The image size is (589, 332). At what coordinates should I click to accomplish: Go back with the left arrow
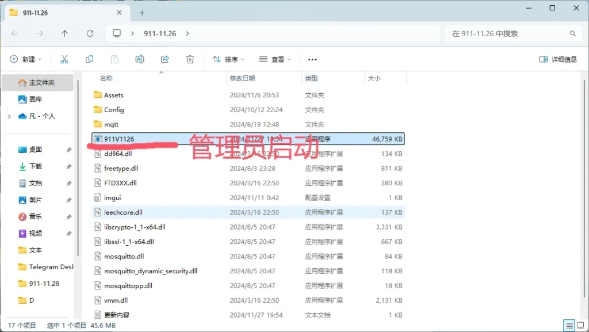[x=14, y=33]
